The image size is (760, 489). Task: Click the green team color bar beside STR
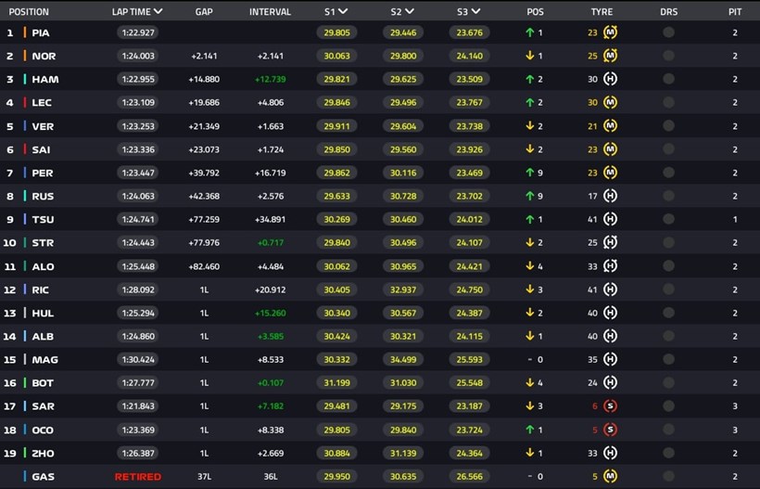point(25,242)
